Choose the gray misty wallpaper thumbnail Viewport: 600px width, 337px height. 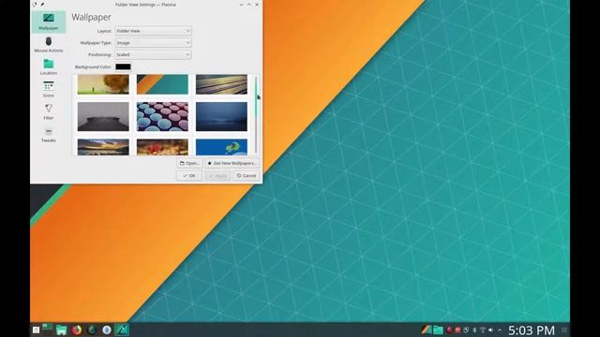(x=103, y=116)
